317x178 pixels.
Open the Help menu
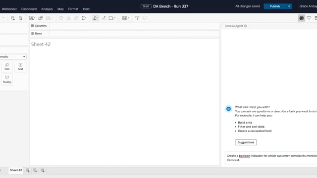[86, 9]
